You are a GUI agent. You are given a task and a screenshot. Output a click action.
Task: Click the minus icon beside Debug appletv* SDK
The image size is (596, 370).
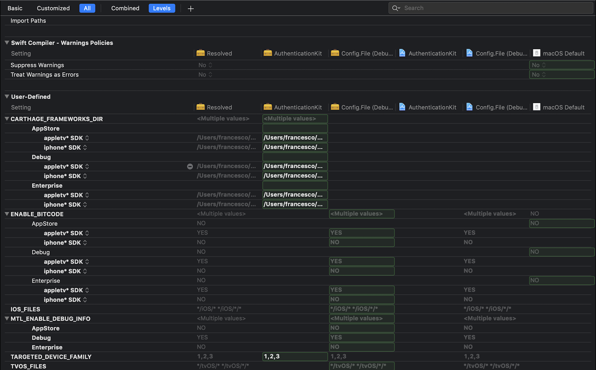pos(190,166)
